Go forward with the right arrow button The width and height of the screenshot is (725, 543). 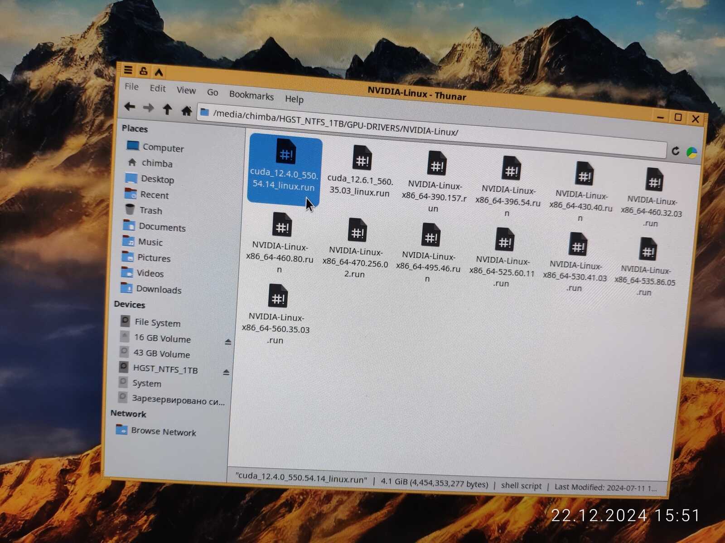(148, 108)
